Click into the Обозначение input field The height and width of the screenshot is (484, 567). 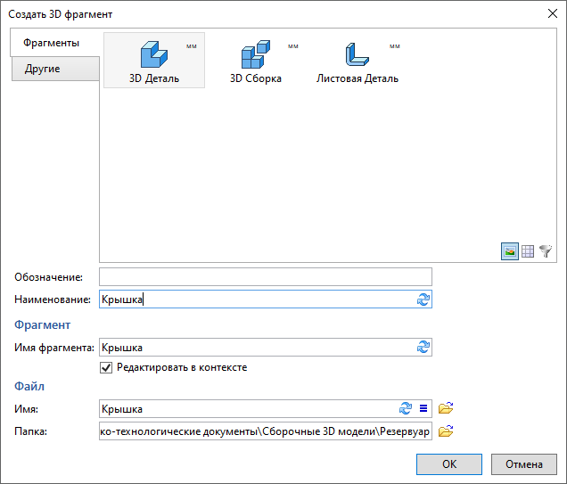pos(265,277)
